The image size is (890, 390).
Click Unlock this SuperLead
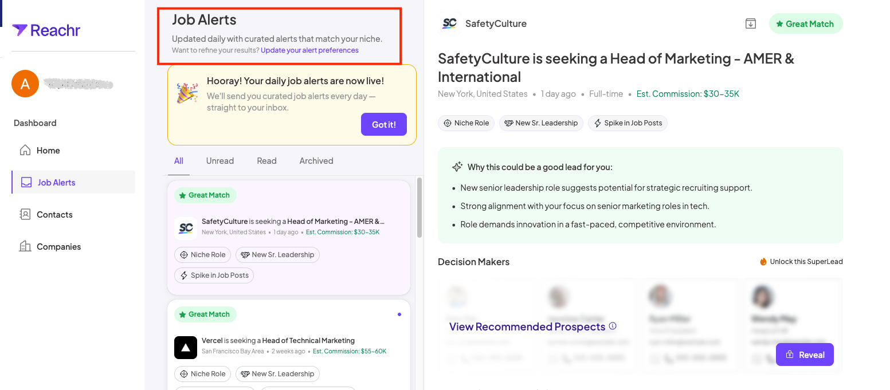tap(806, 262)
